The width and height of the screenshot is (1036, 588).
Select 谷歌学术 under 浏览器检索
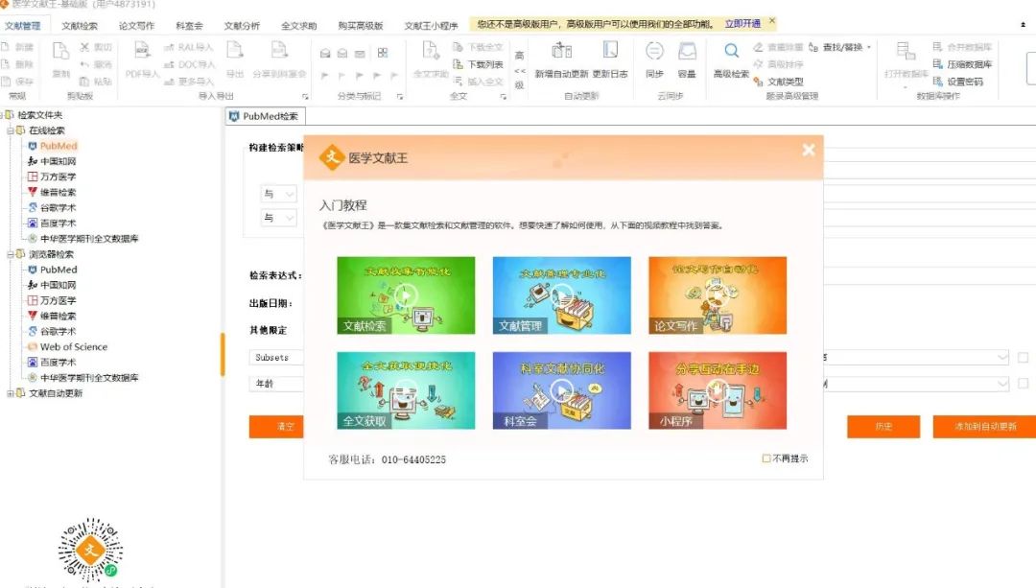tap(59, 332)
